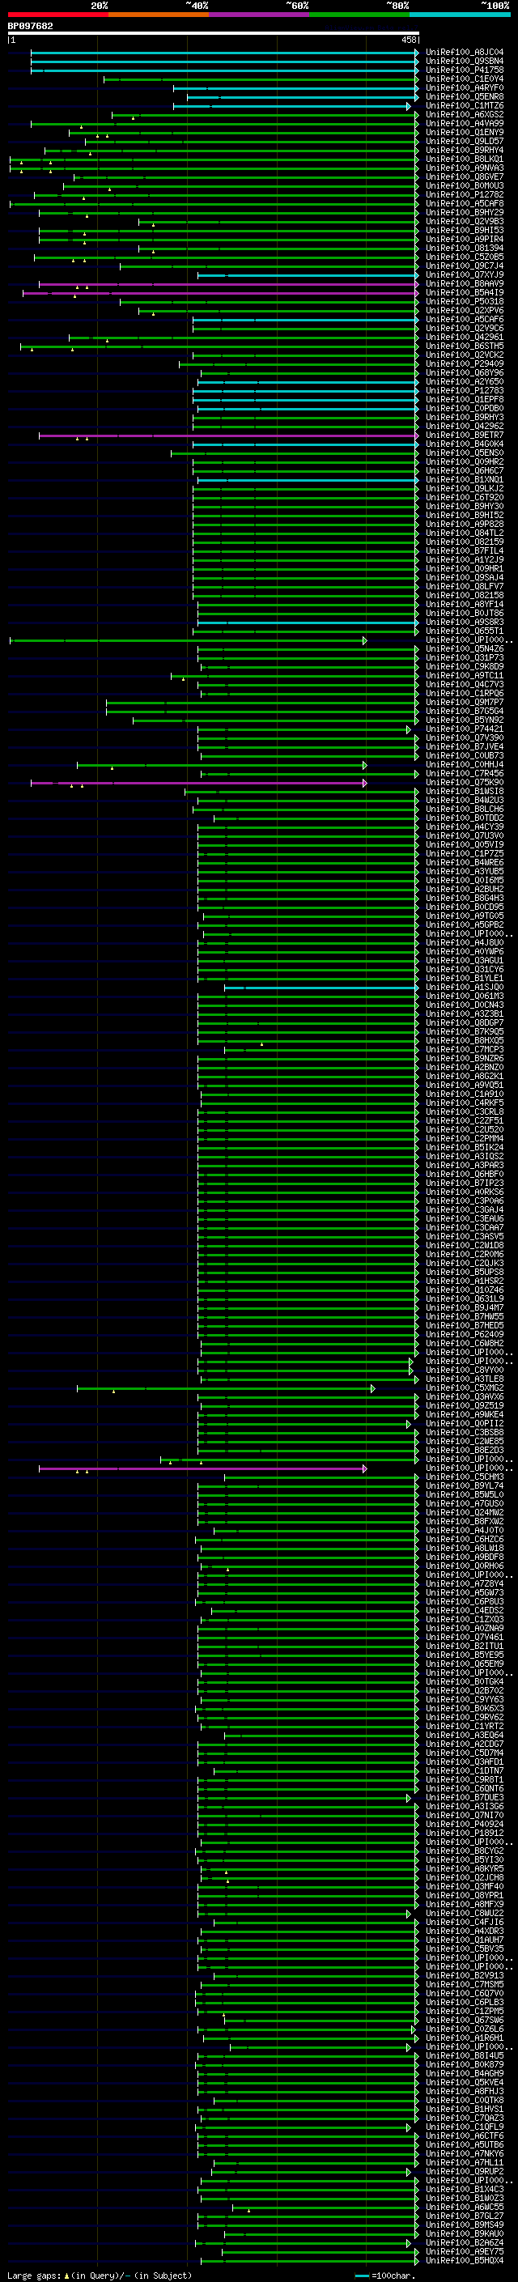Select the UniRef100_B1YLE1 label

pyautogui.click(x=465, y=979)
